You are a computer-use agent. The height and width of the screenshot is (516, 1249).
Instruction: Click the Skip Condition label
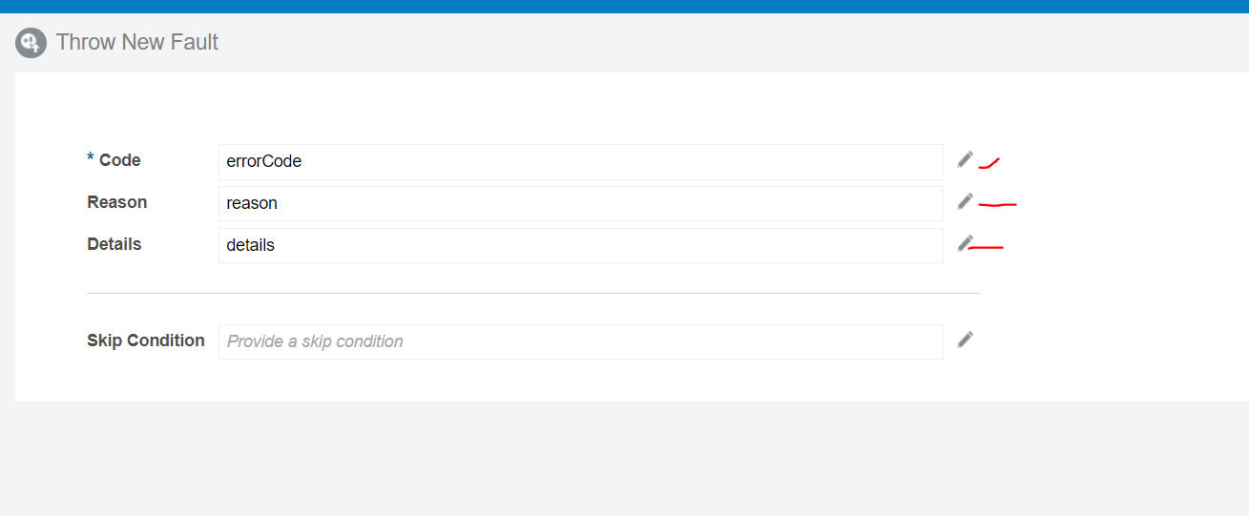pyautogui.click(x=145, y=341)
